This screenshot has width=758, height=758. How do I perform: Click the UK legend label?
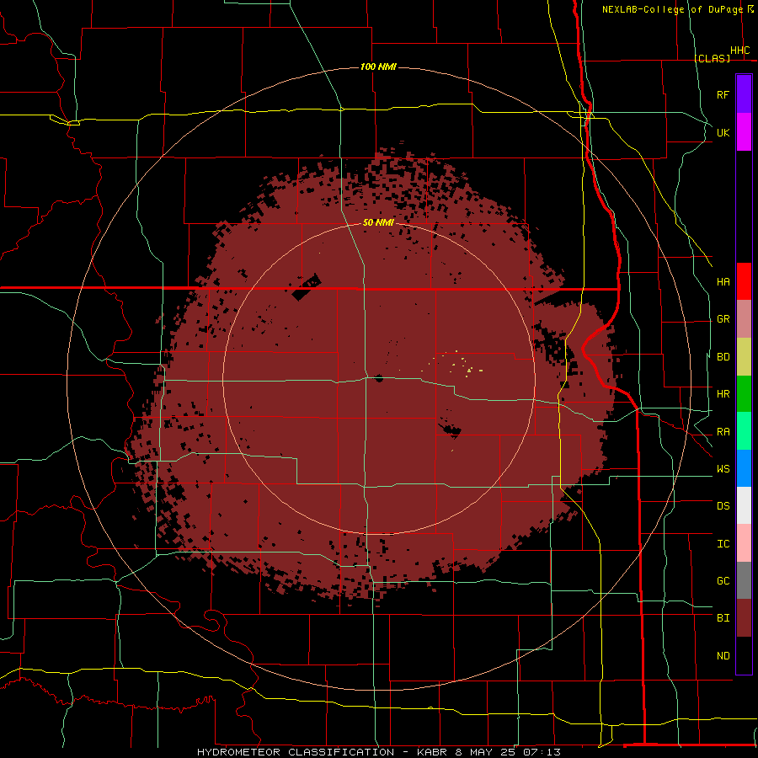(x=723, y=133)
